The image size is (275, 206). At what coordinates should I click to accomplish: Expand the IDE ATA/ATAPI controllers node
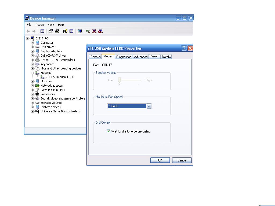(32, 60)
